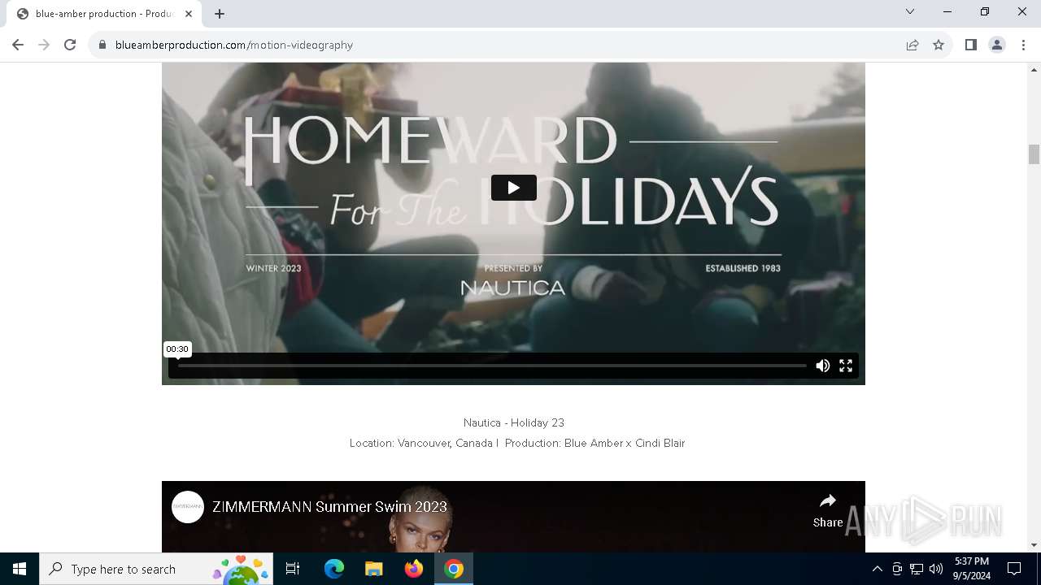Open ZIMMERMANN Summer Swim 2023 video title

(x=329, y=507)
